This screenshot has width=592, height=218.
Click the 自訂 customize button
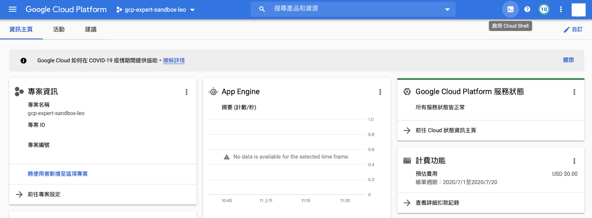pyautogui.click(x=573, y=29)
